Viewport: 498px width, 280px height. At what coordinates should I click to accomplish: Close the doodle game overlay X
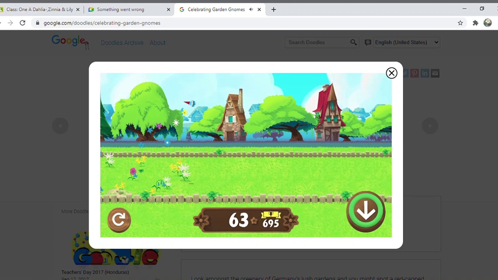391,73
